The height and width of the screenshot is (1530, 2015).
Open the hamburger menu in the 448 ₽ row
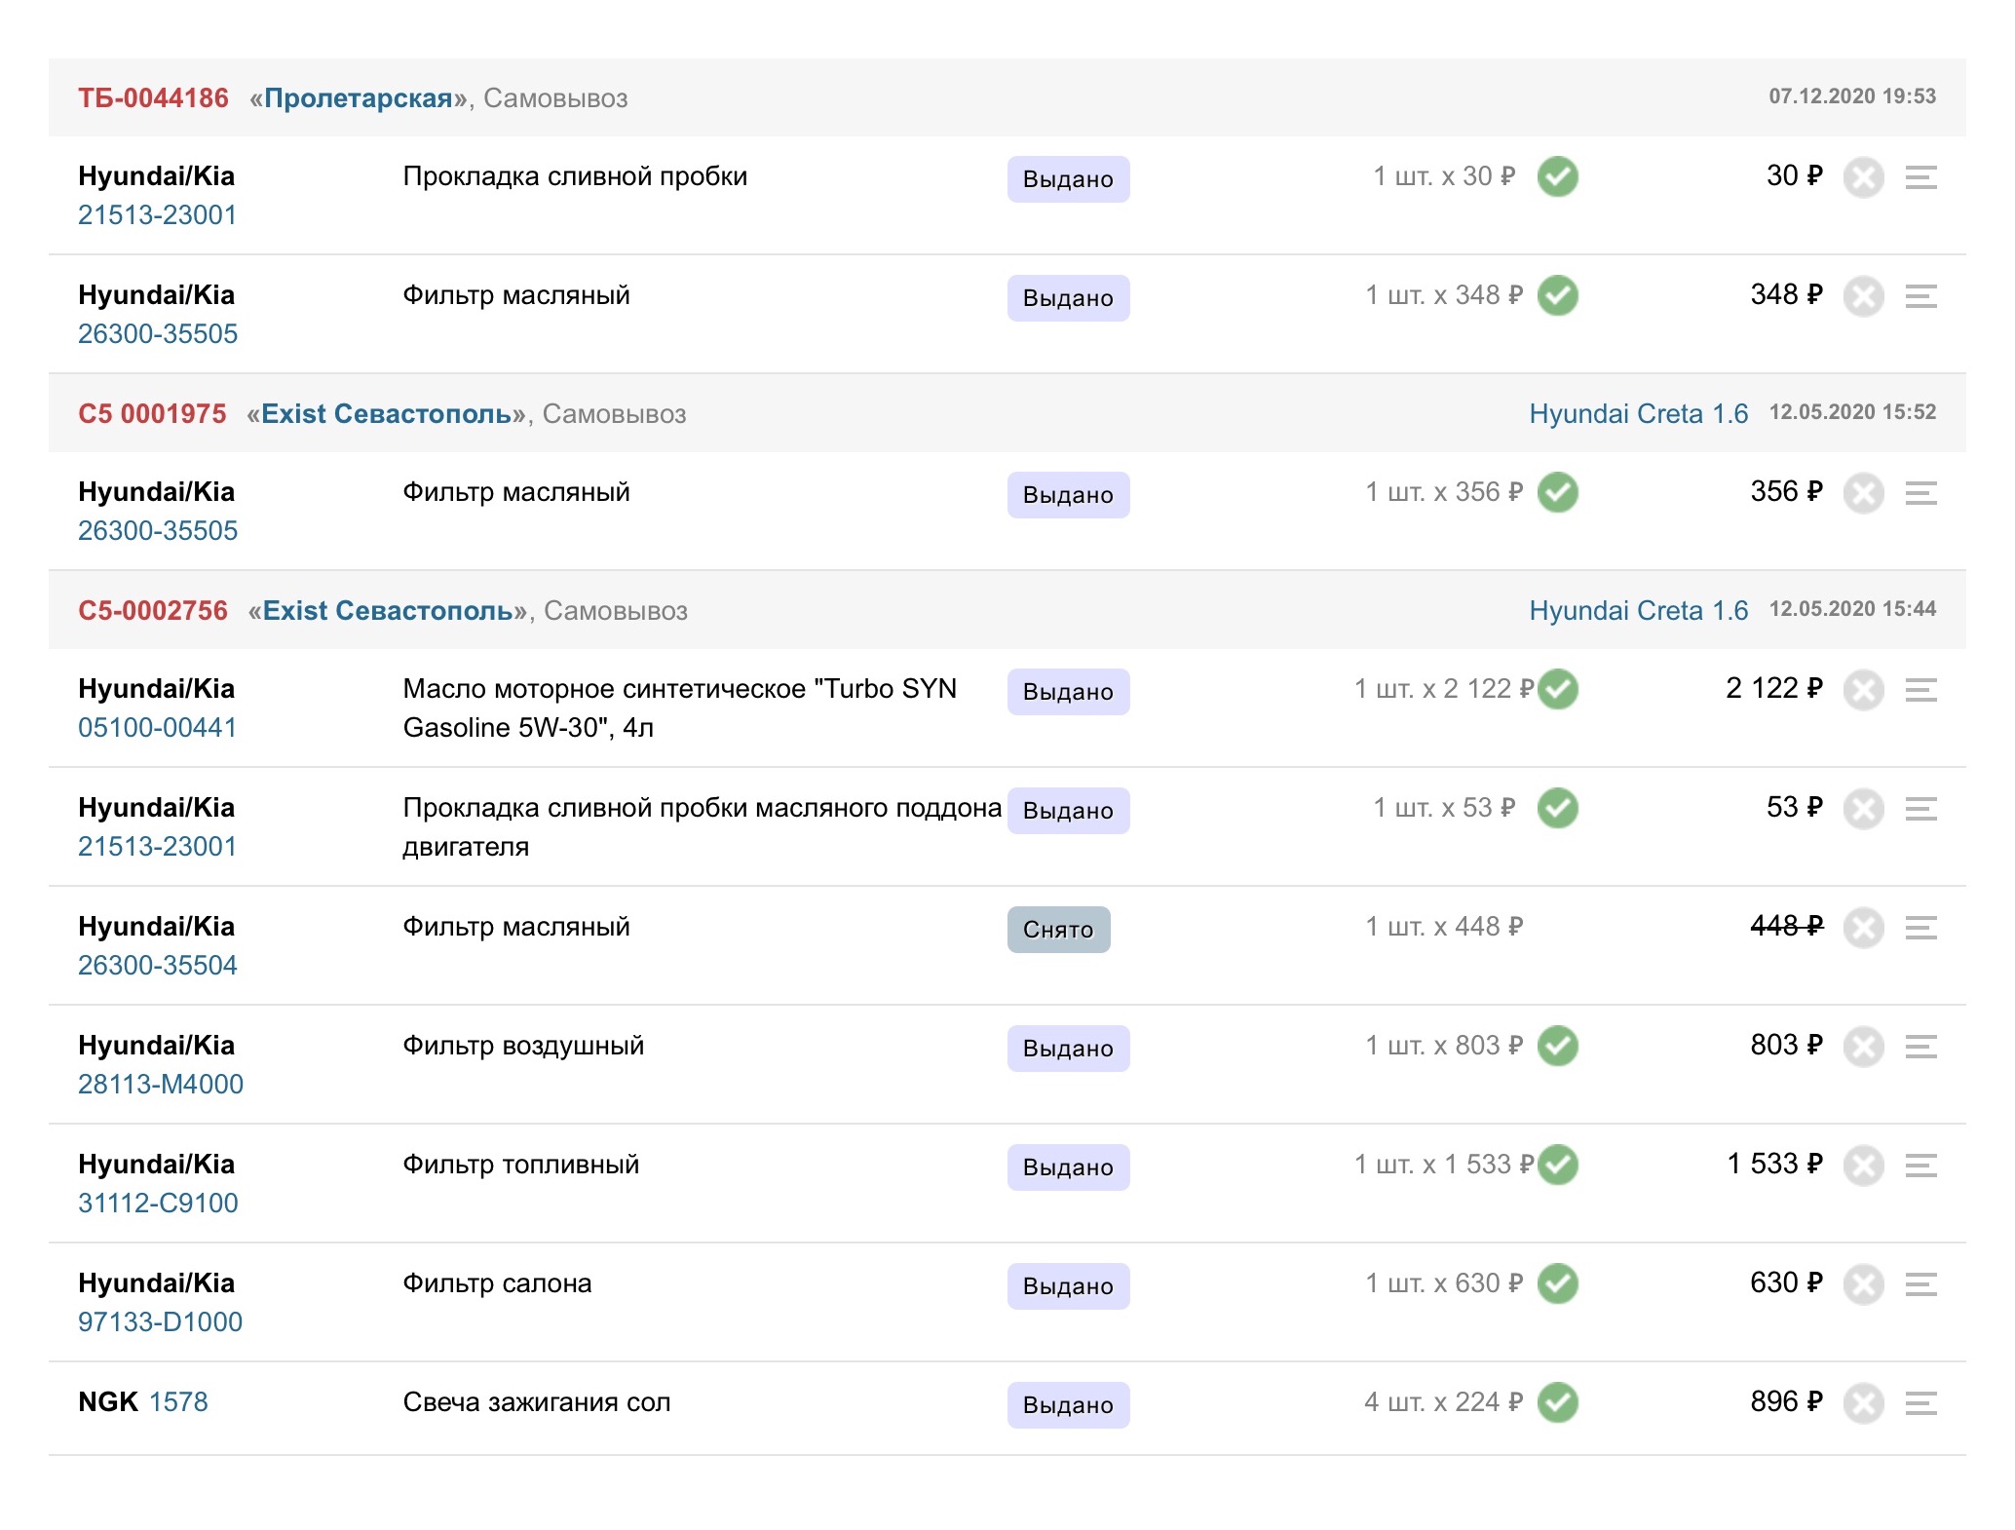1920,928
